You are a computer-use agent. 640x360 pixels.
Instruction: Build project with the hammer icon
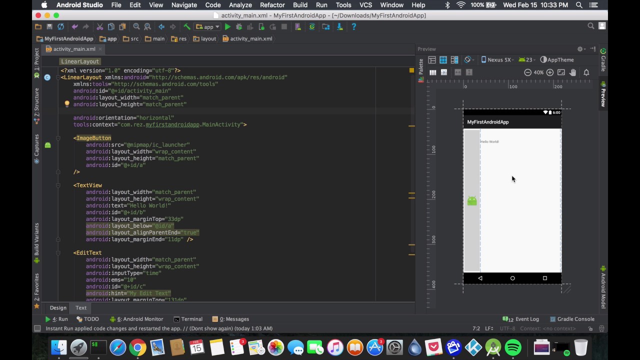186,27
